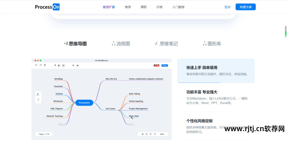Viewport: 287px width, 141px height.
Task: Click the Topics : 1/16 counter
Action: (x=44, y=134)
